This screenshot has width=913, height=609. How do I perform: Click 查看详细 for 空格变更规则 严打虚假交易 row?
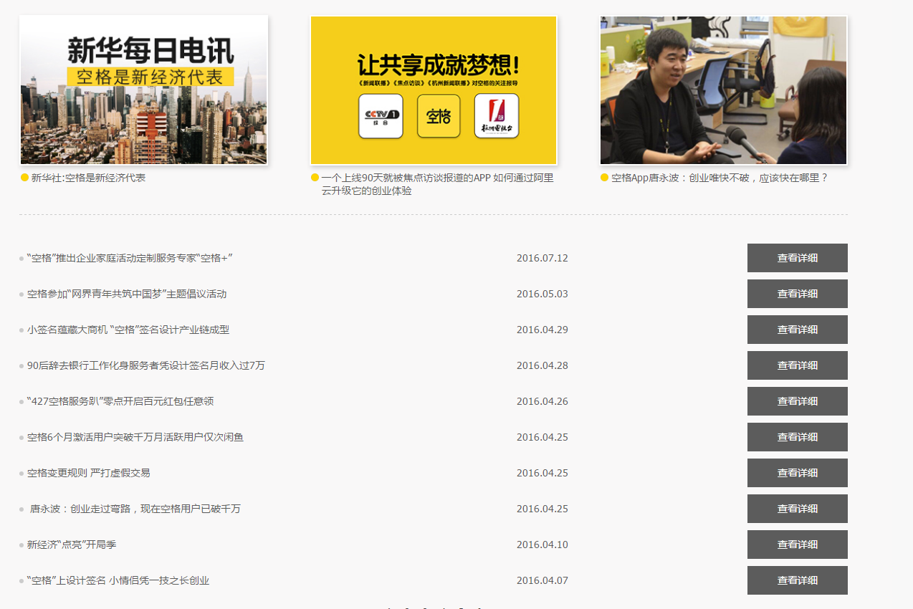point(798,473)
